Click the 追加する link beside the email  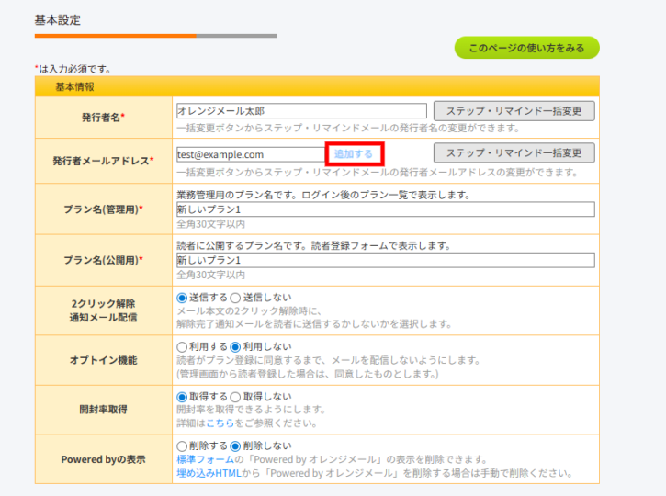[354, 153]
